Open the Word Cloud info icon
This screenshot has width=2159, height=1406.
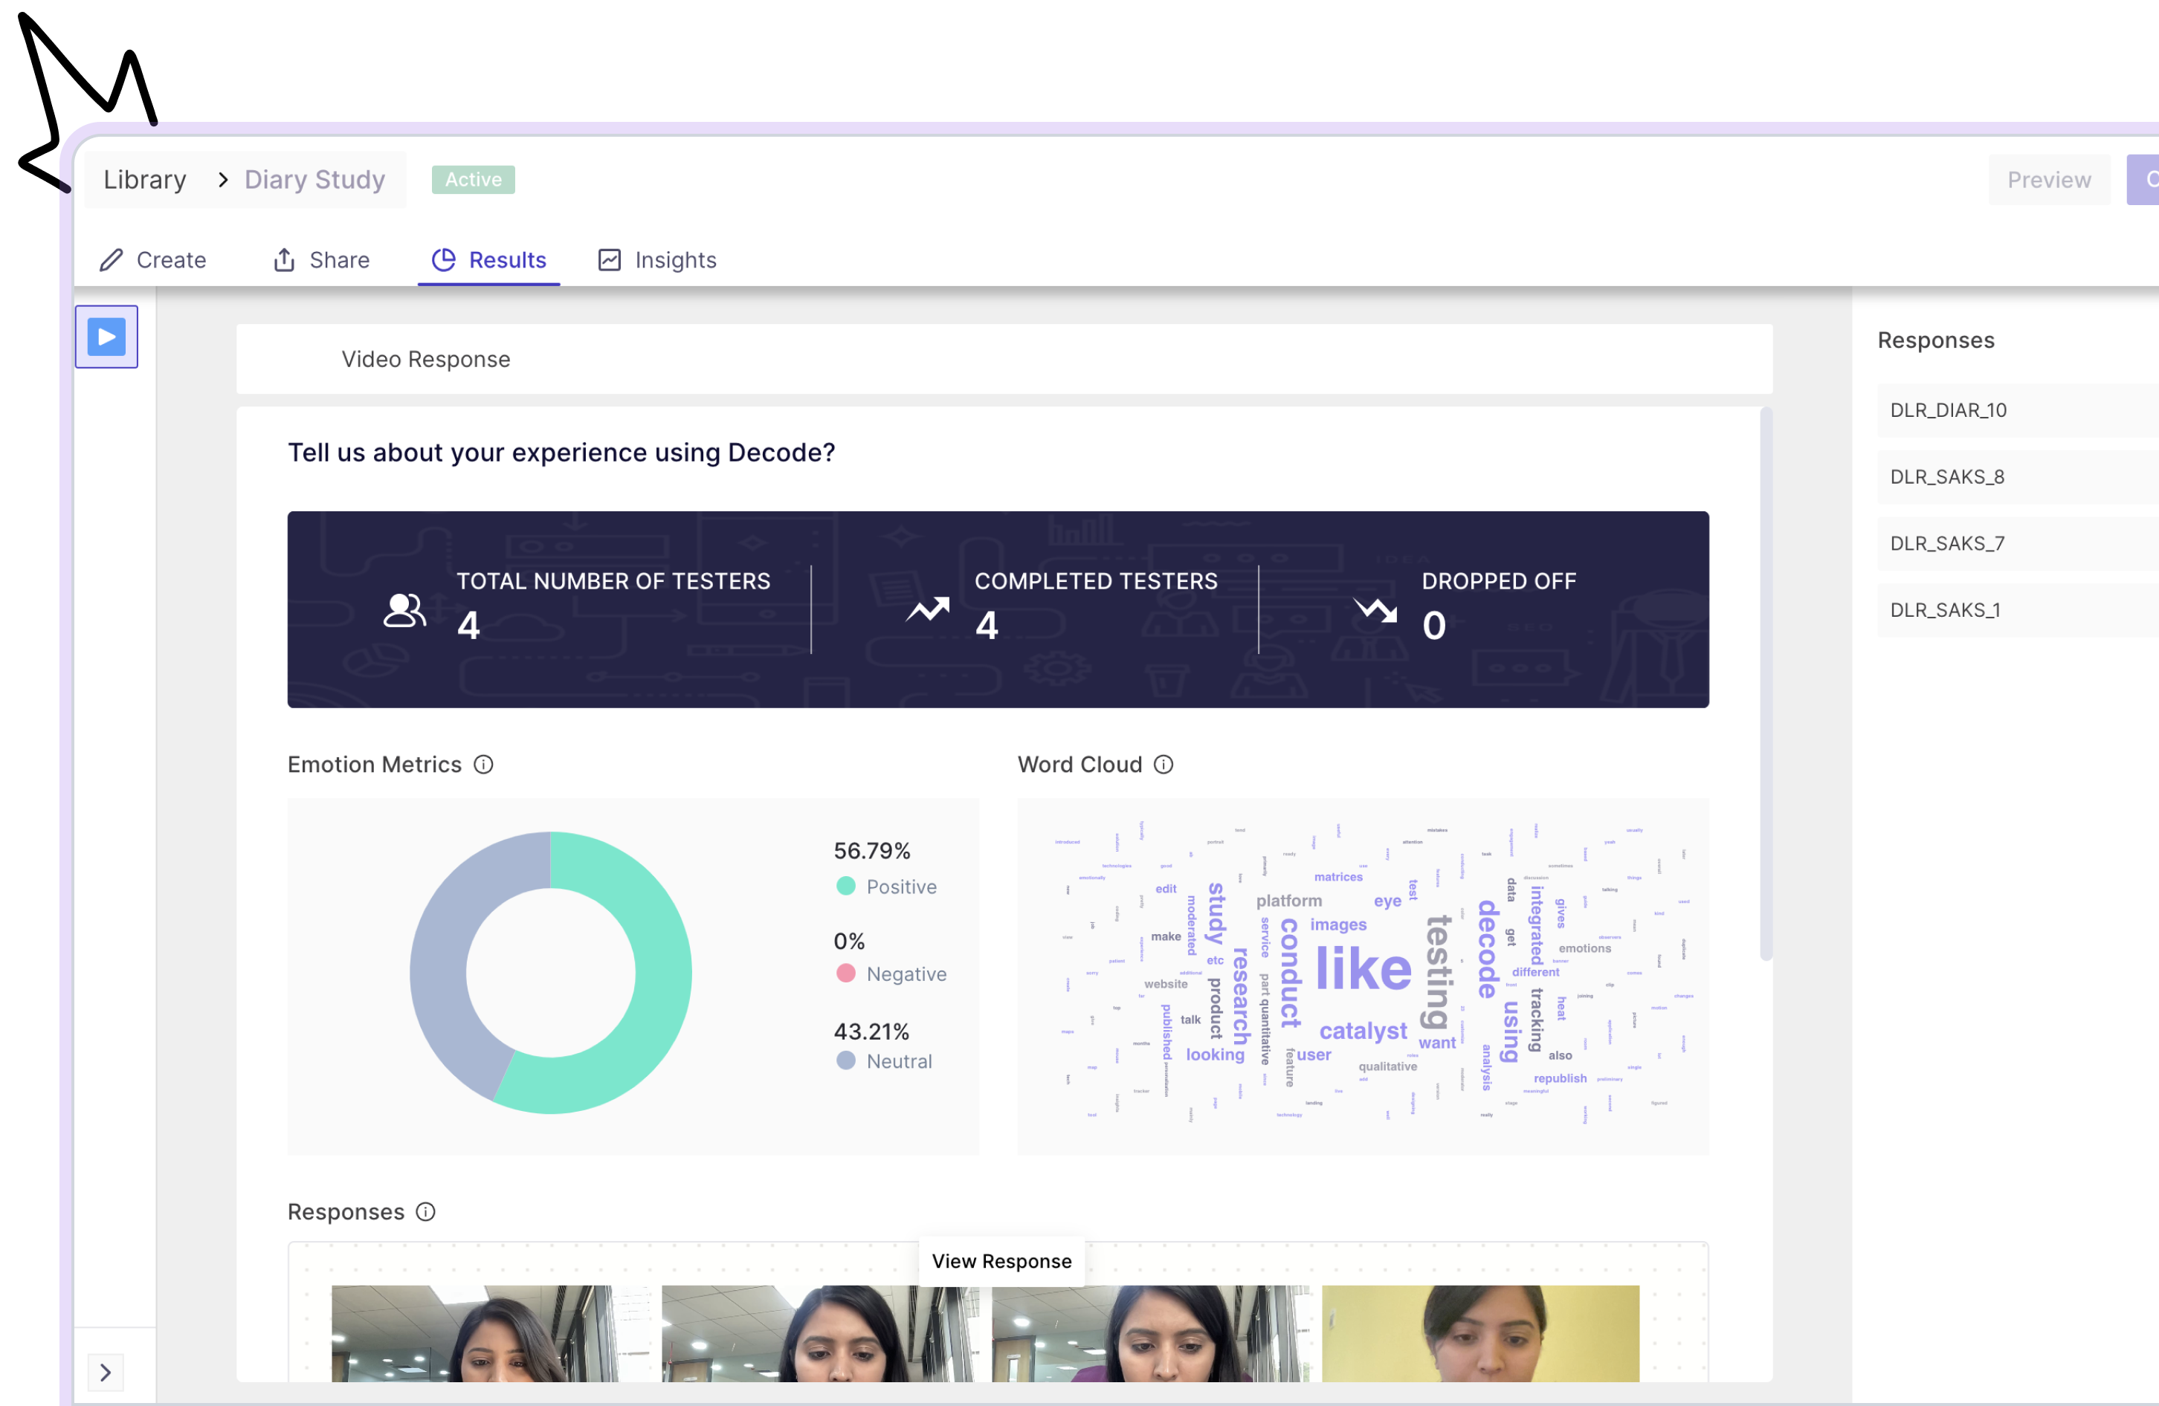point(1164,765)
